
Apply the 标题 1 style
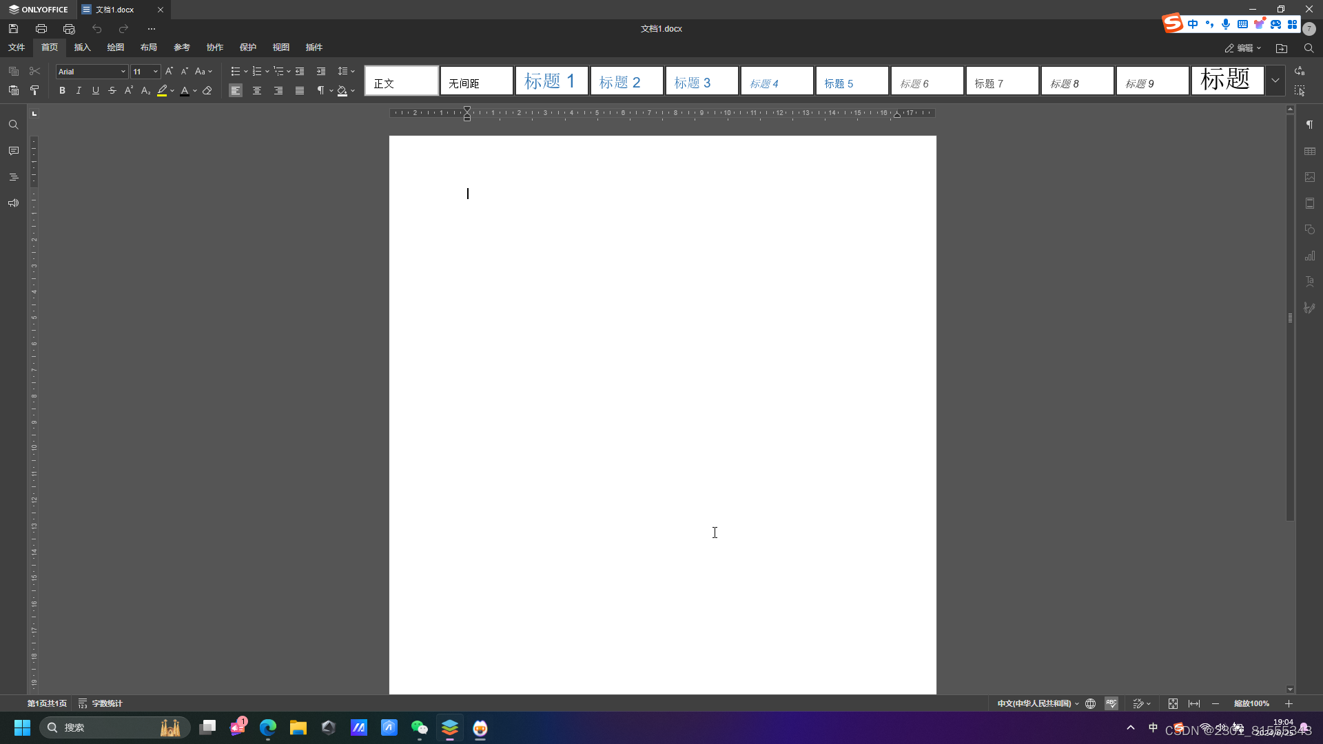(551, 81)
